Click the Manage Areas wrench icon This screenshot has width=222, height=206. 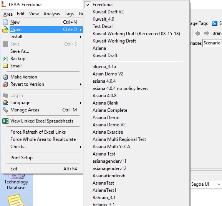coord(5,110)
